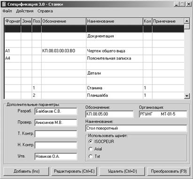The width and height of the screenshot is (193, 179).
Task: Select the Документация row cell
Action: pyautogui.click(x=115, y=36)
